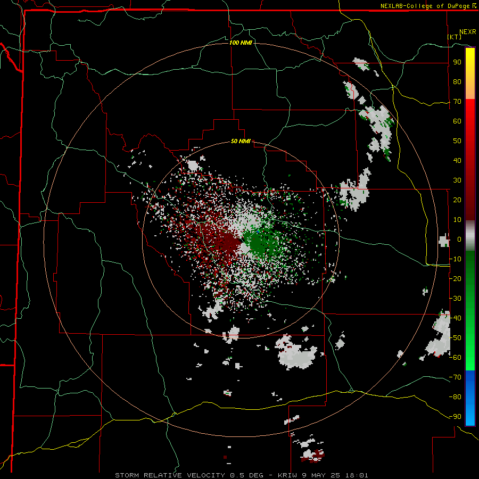479x479 pixels.
Task: Click the -30 value on the velocity scale
Action: tap(455, 299)
